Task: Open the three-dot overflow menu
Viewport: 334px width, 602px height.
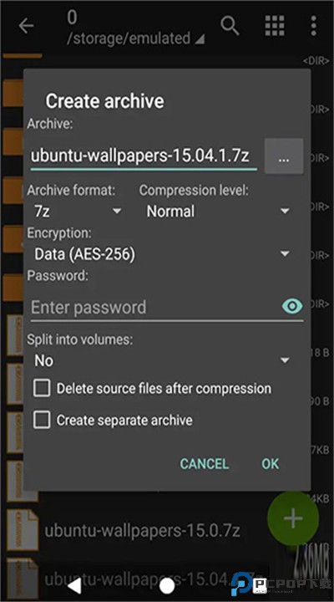Action: point(314,26)
